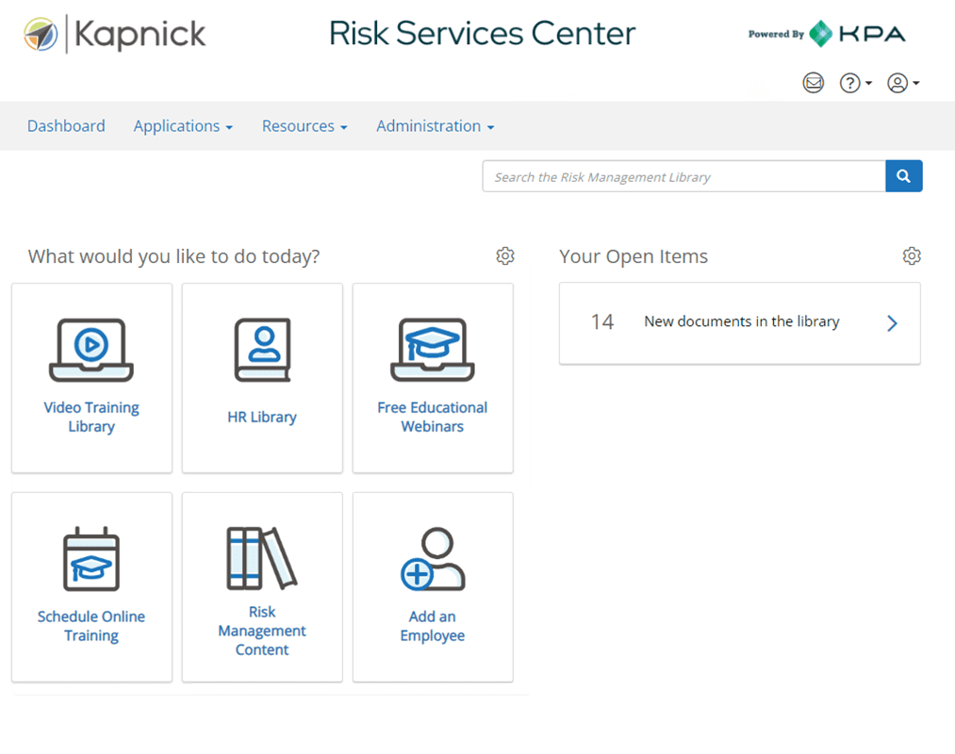Open the mail inbox icon
The image size is (955, 754).
pos(813,82)
